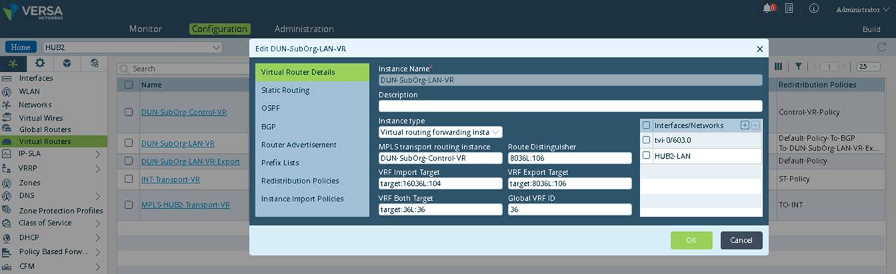
Task: Click the info icon in the header
Action: [814, 9]
